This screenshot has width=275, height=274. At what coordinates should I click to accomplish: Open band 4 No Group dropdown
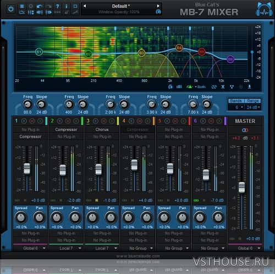137,248
